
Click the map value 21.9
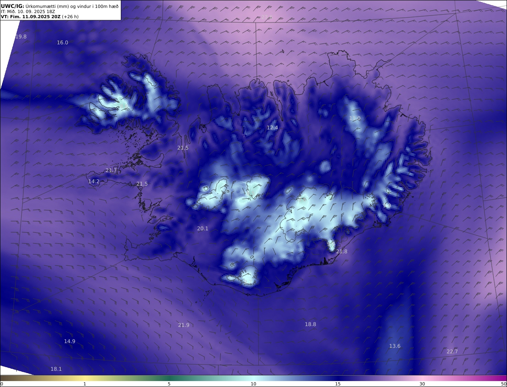click(x=183, y=325)
